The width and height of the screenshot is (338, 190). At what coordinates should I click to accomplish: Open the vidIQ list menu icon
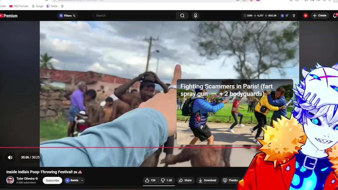click(287, 16)
